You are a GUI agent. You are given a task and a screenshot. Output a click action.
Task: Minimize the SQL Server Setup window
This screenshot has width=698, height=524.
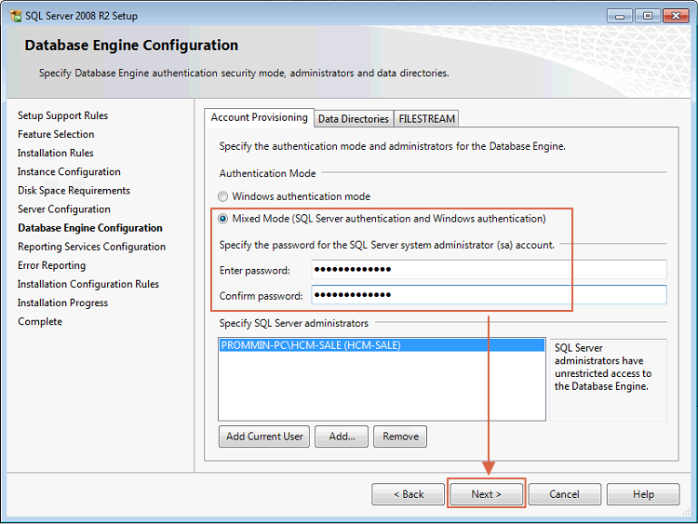(x=620, y=16)
